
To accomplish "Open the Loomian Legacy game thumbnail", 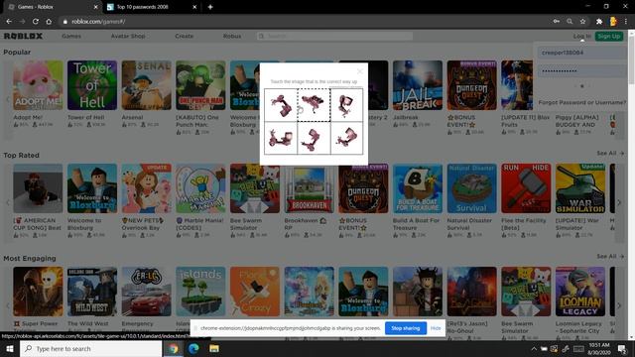I will [x=580, y=292].
